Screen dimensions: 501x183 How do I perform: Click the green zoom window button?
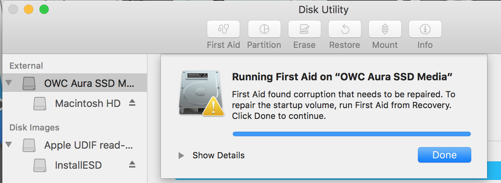tap(44, 9)
